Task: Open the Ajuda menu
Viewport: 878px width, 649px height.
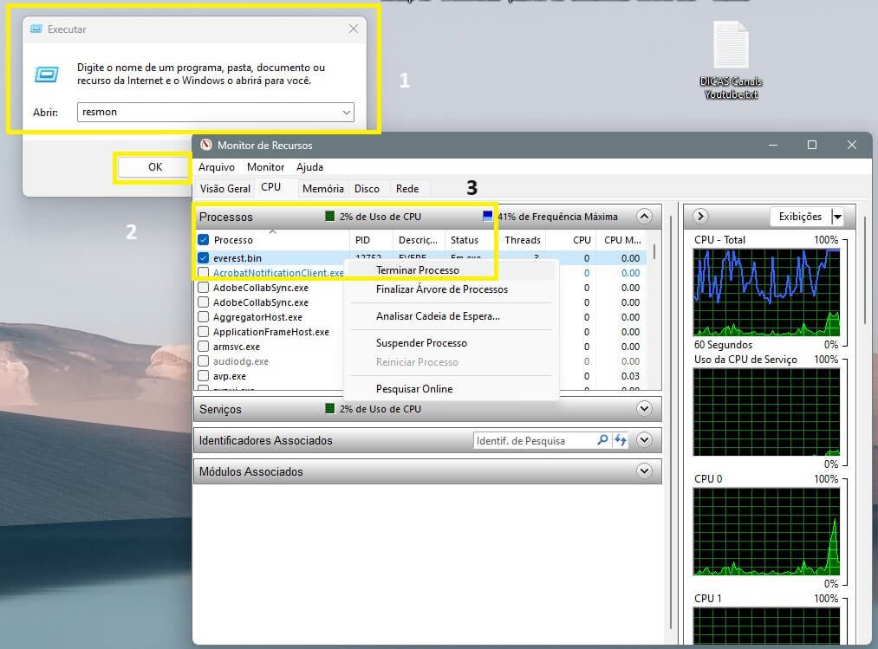Action: [x=309, y=167]
